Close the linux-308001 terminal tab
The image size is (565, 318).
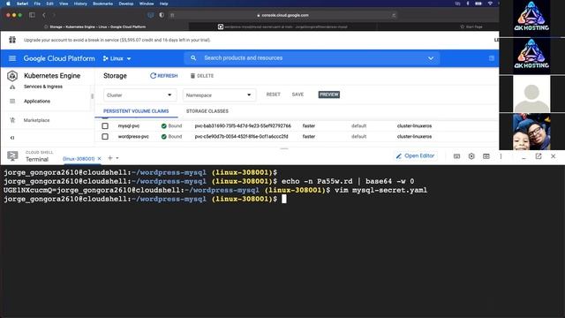point(100,159)
